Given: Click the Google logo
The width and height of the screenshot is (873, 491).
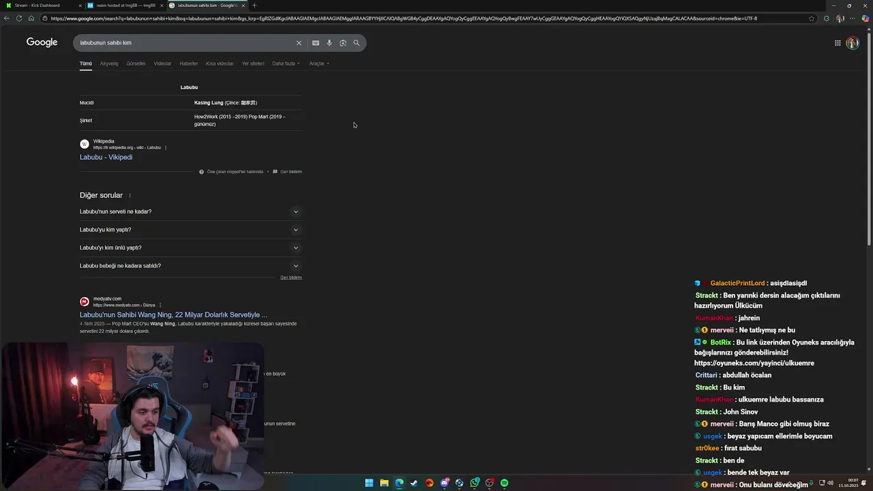Looking at the screenshot, I should (42, 42).
